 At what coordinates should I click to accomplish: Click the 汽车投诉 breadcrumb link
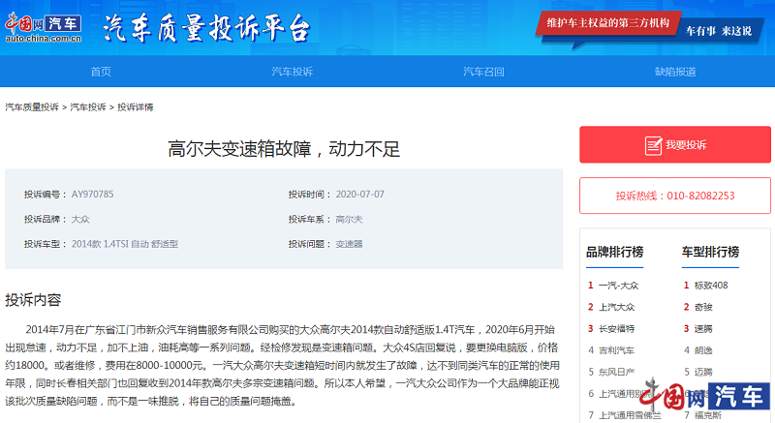click(x=88, y=106)
